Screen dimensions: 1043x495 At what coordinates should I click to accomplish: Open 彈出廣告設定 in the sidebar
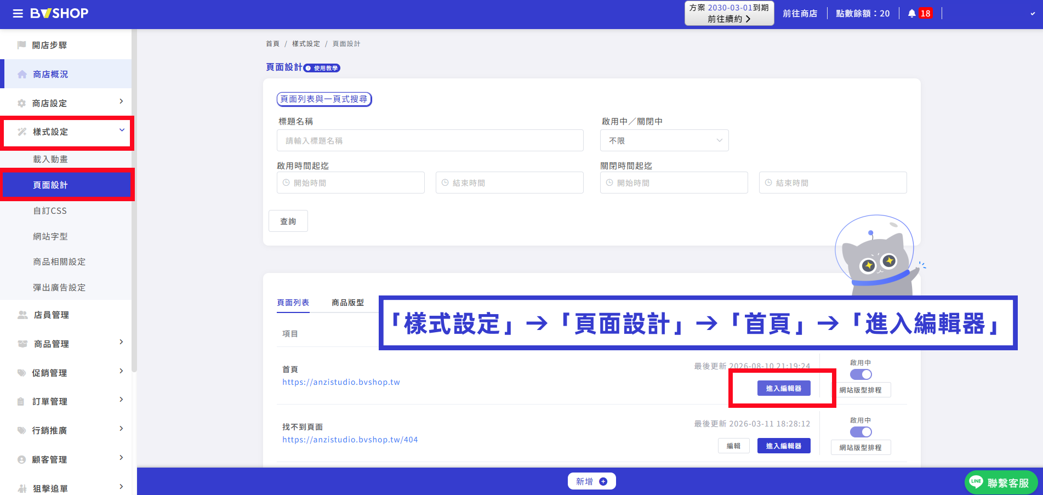(x=59, y=287)
